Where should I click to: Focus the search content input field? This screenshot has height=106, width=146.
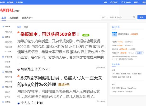click(x=121, y=17)
